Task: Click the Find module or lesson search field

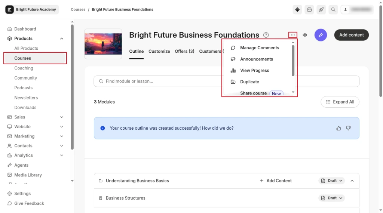Action: click(x=226, y=81)
